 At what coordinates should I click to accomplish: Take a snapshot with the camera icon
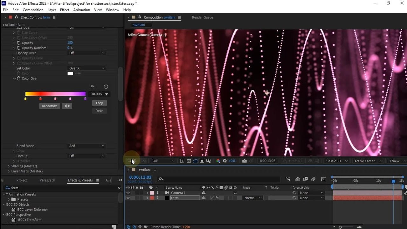click(x=244, y=161)
